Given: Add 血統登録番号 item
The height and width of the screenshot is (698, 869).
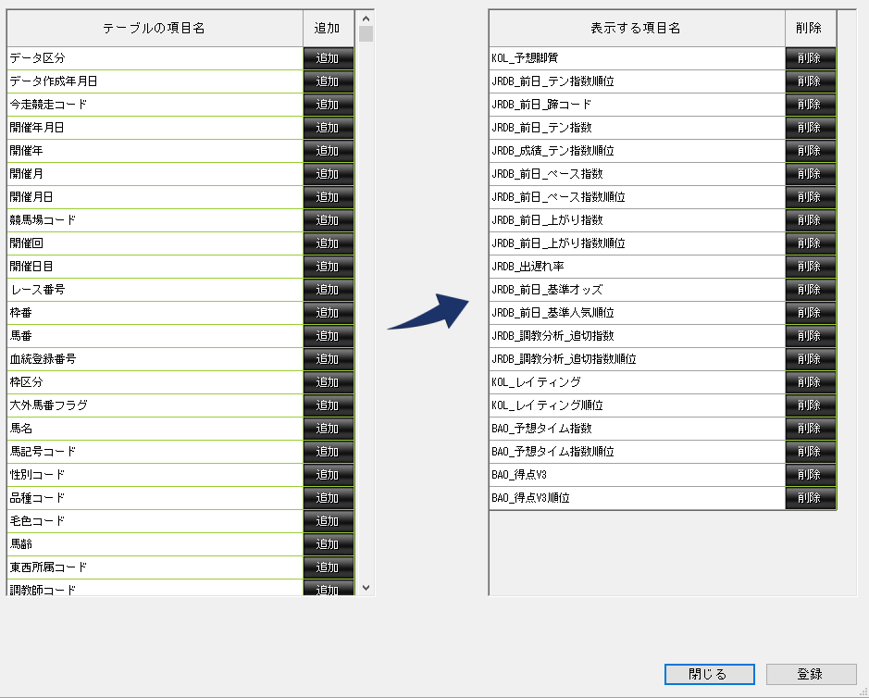Looking at the screenshot, I should [x=329, y=359].
